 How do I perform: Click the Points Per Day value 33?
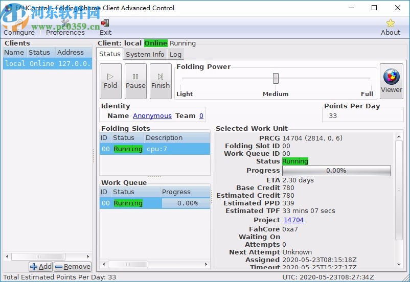333,116
